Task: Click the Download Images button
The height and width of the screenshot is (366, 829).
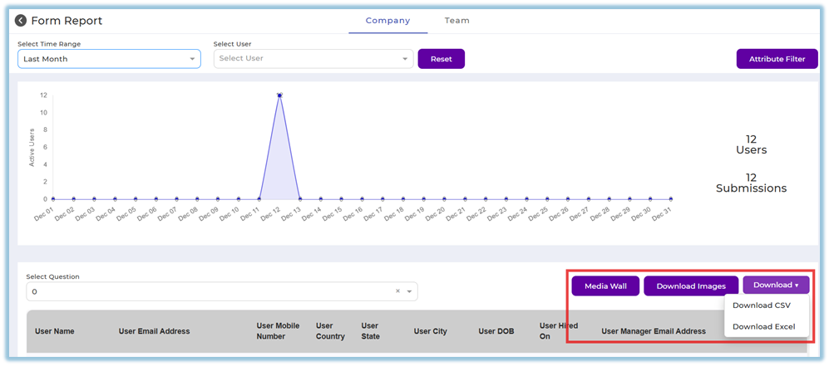Action: coord(691,286)
